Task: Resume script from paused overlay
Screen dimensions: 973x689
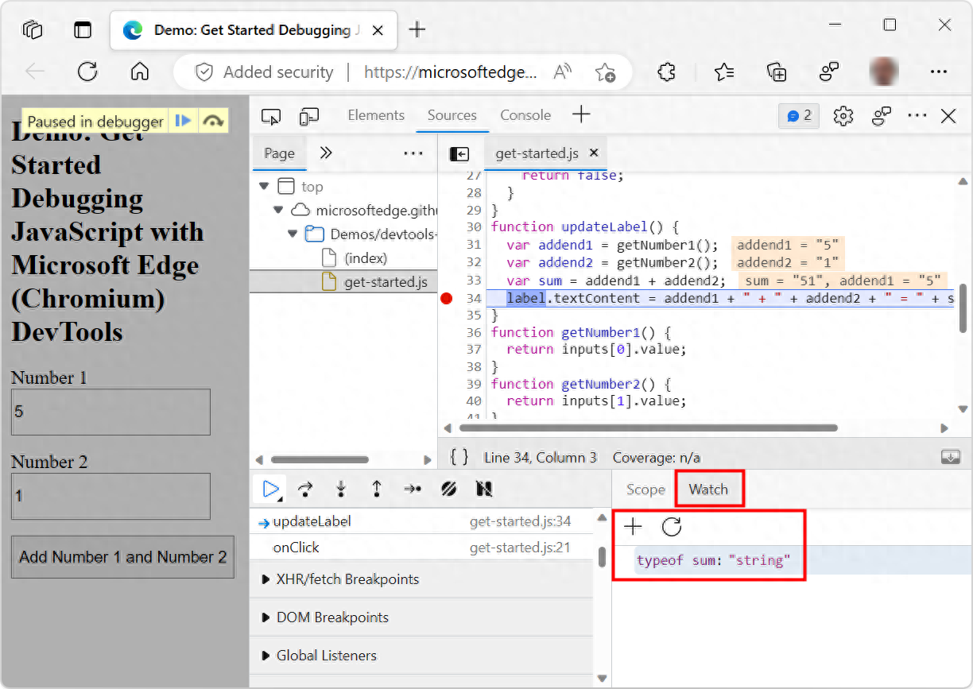Action: (x=184, y=121)
